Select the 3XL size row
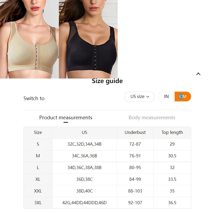Image resolution: width=213 pixels, height=213 pixels. tap(107, 203)
